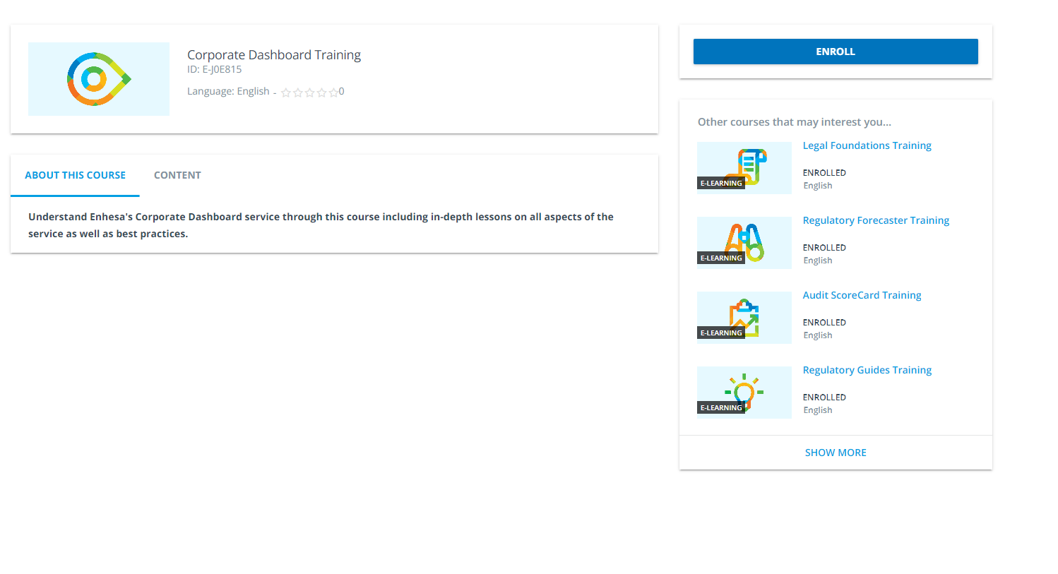Click the rating count next to the stars
Image resolution: width=1058 pixels, height=574 pixels.
(340, 91)
